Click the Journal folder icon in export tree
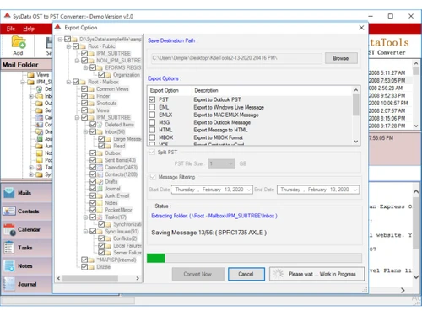The image size is (422, 316). [x=100, y=189]
